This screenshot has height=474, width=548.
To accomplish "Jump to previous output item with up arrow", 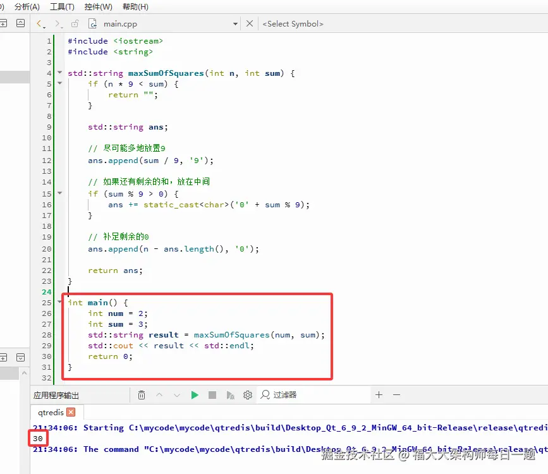I will pos(159,395).
